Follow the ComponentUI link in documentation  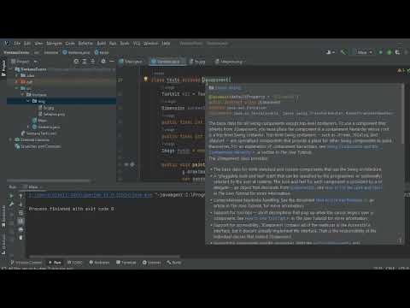[x=302, y=187]
